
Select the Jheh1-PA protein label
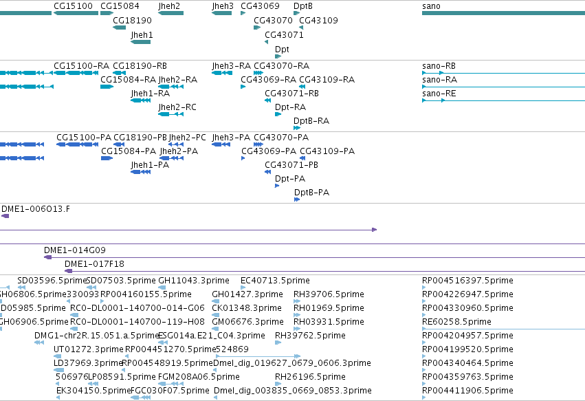coord(150,165)
